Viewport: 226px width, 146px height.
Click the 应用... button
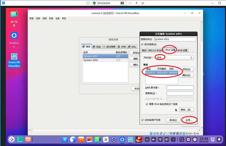[189, 120]
